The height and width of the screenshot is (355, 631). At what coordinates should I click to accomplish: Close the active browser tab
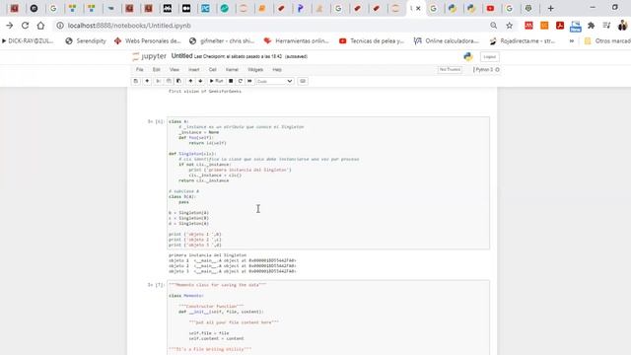(x=418, y=8)
